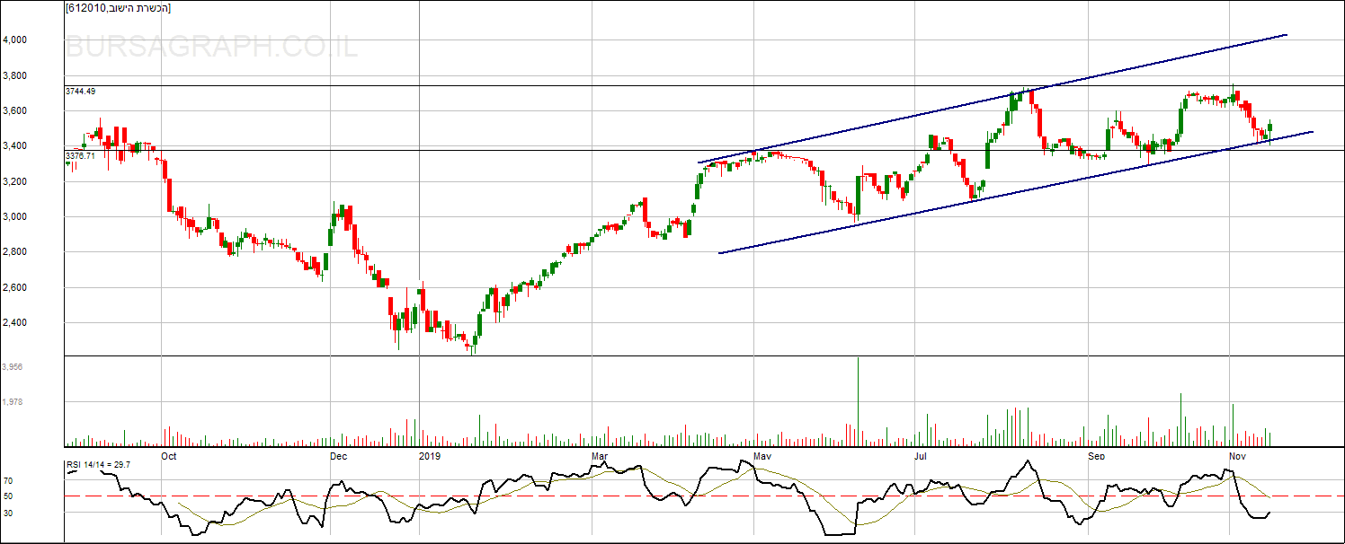Click the May date axis label
Screen dimensions: 1345x544
(x=763, y=456)
